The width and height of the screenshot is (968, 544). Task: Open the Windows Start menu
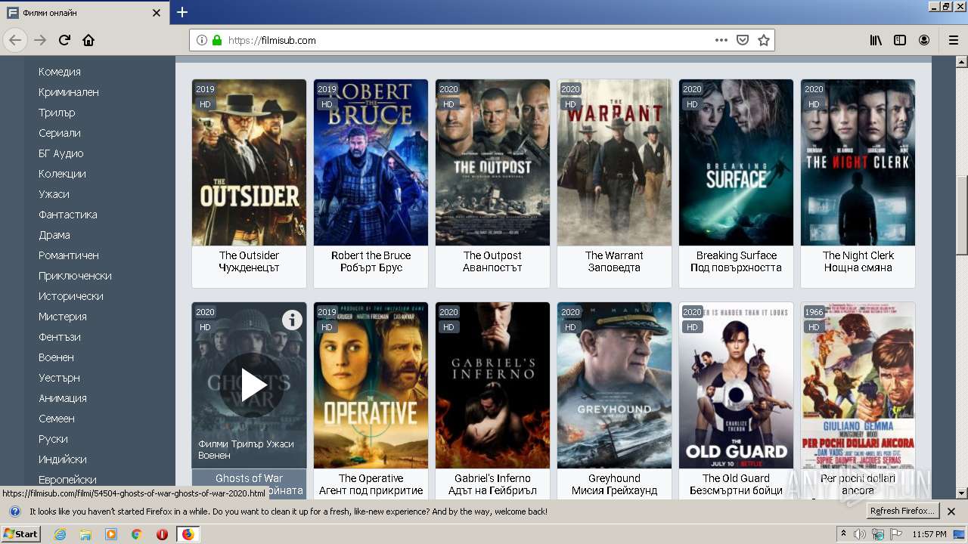[x=21, y=533]
